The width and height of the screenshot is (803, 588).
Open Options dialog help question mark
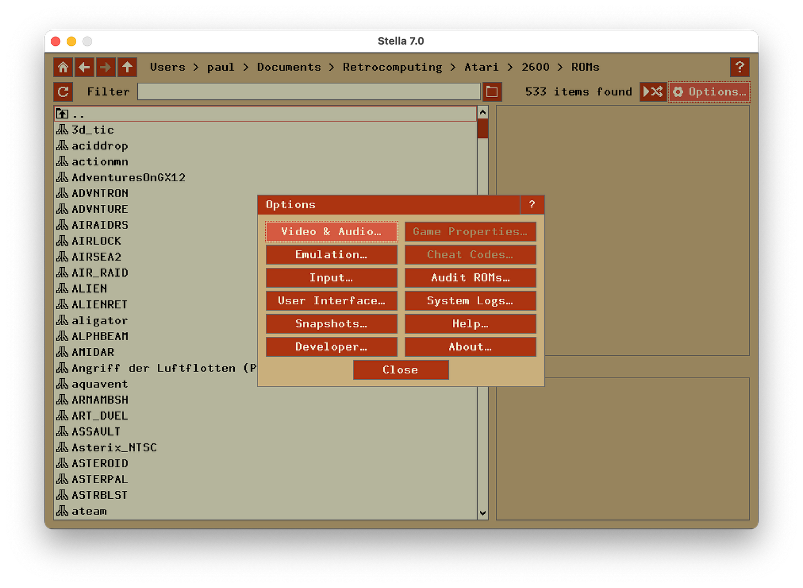tap(532, 204)
